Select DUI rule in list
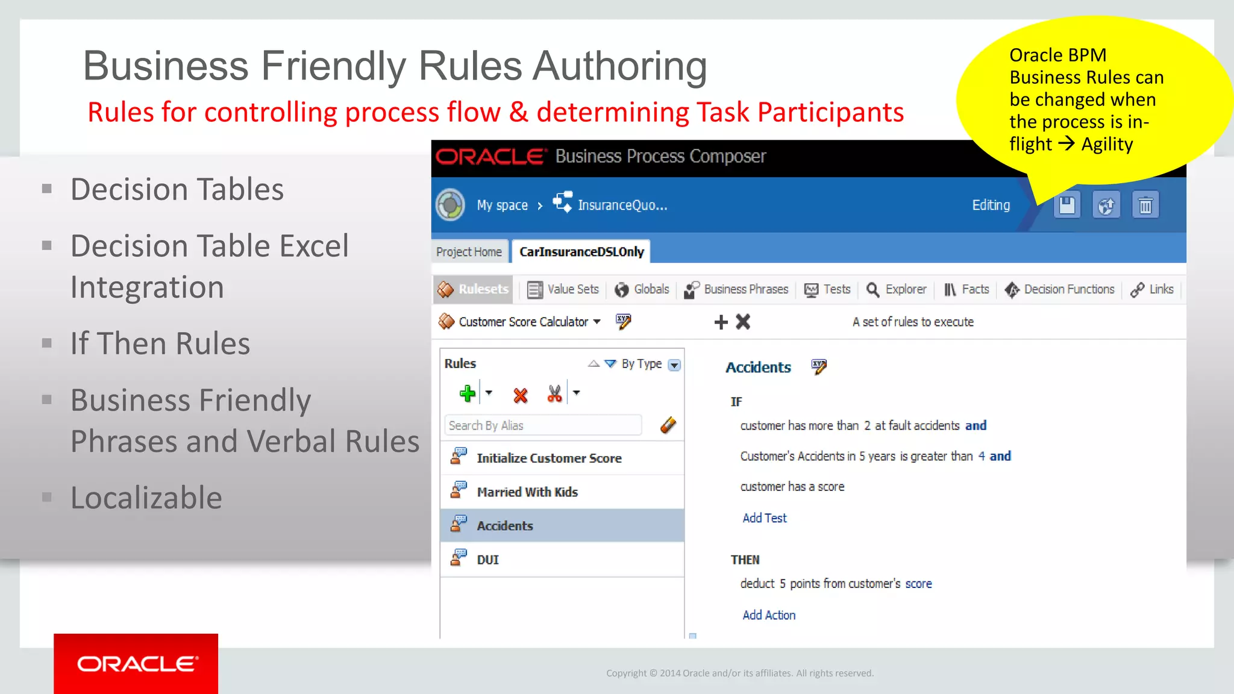Viewport: 1234px width, 694px height. click(x=562, y=560)
